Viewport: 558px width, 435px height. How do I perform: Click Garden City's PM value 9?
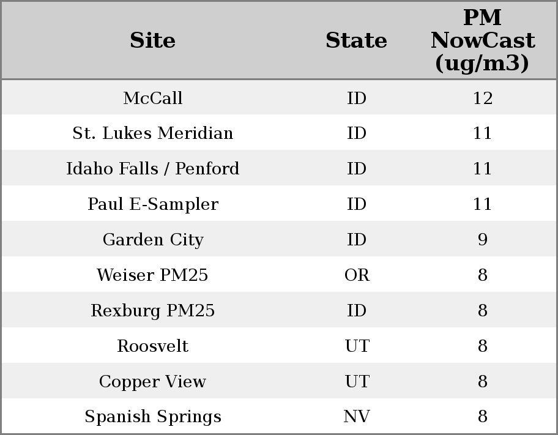point(482,240)
